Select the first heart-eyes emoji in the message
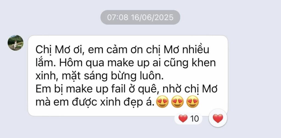Image resolution: width=281 pixels, height=138 pixels. click(x=162, y=102)
